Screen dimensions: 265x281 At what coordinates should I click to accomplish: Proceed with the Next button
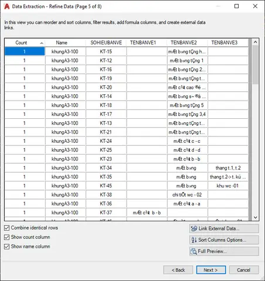211,270
